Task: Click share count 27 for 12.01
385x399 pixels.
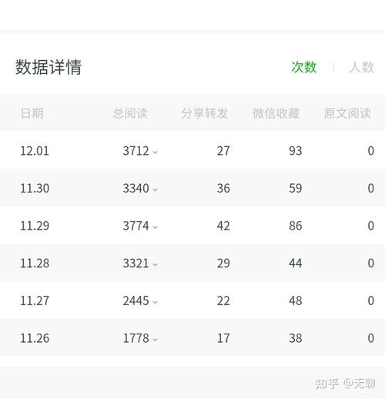Action: click(x=223, y=151)
